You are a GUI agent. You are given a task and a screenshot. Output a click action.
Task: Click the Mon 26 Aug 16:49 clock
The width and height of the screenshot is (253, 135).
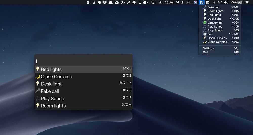click(171, 2)
